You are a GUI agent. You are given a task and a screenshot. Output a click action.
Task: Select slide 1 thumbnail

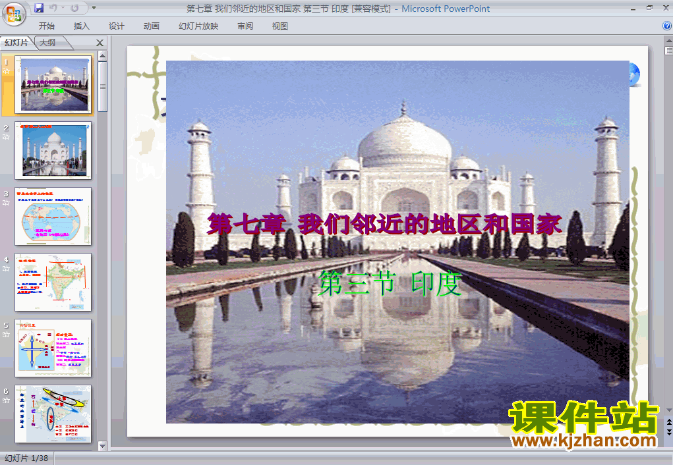click(x=53, y=84)
